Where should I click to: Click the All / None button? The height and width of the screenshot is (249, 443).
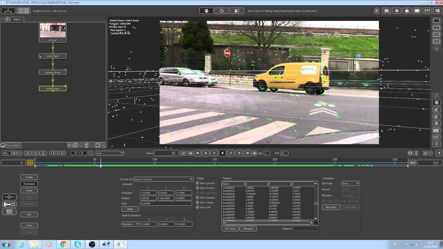point(230,229)
